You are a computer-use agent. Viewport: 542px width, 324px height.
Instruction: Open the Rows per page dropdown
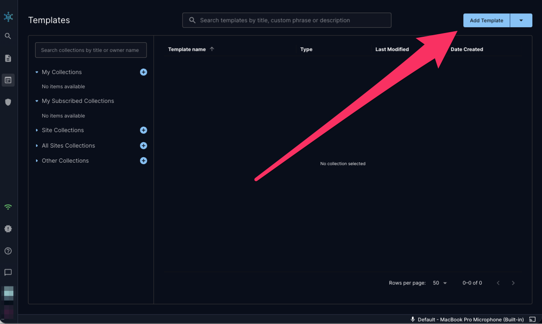pos(440,283)
